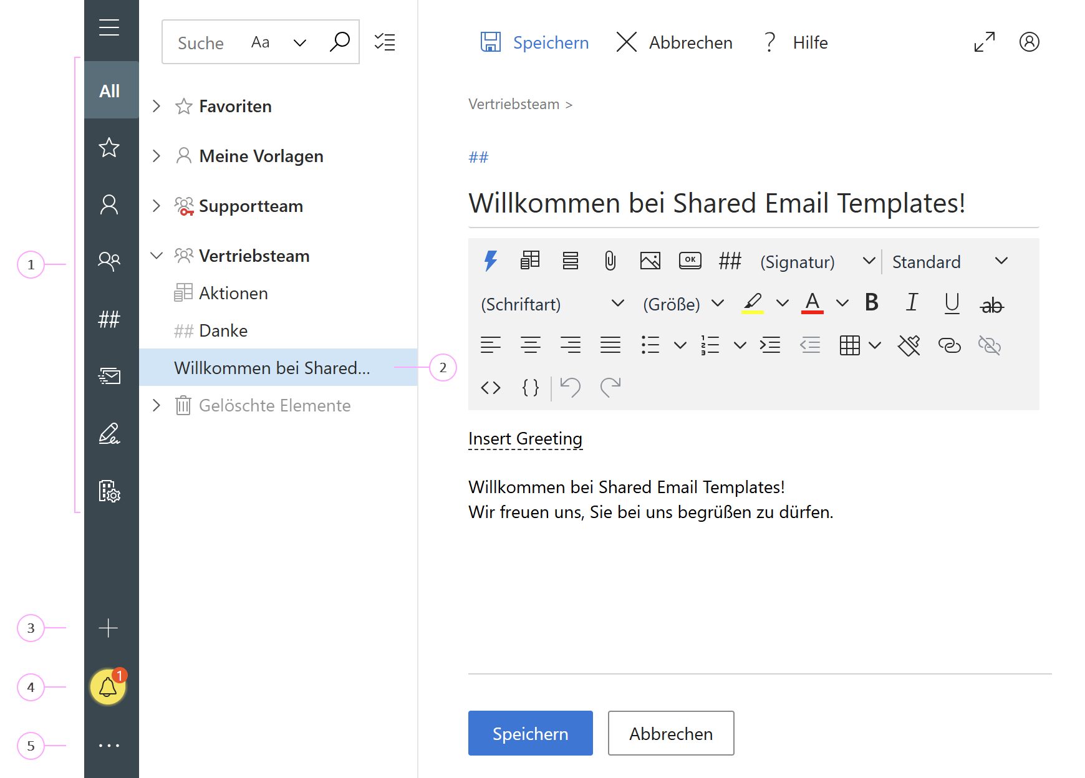Open search options dropdown arrow
1085x778 pixels.
tap(300, 42)
